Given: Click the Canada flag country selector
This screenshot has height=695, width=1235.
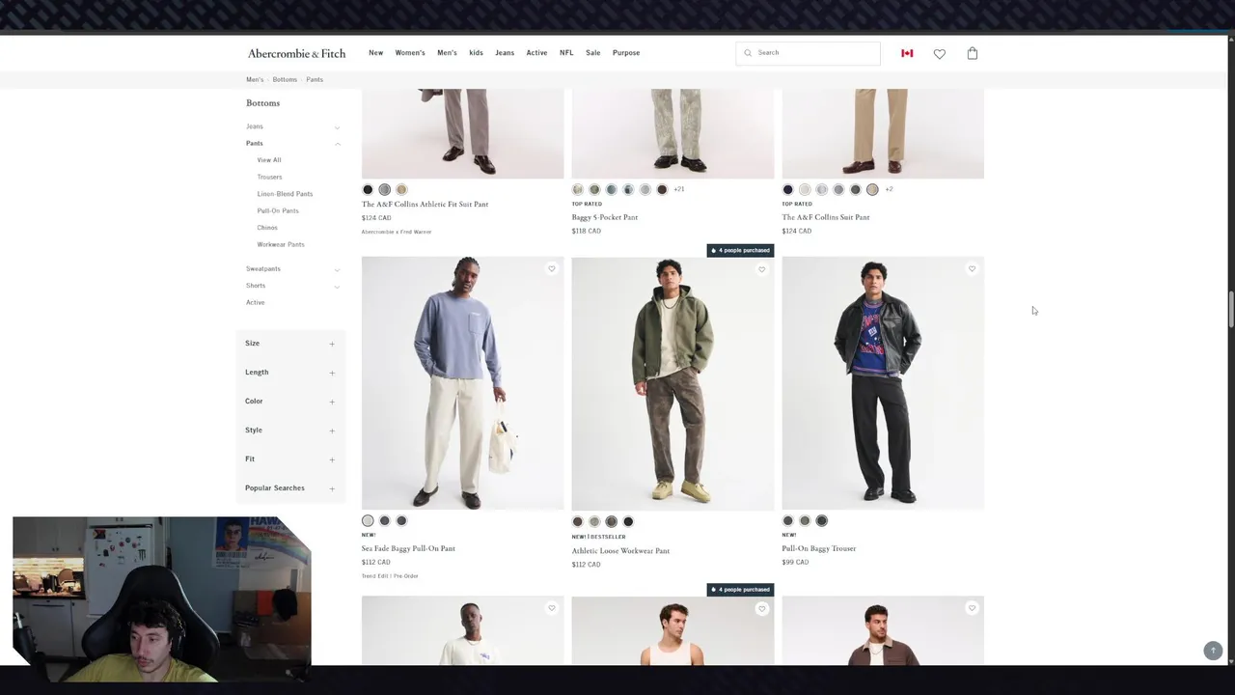Looking at the screenshot, I should coord(907,53).
